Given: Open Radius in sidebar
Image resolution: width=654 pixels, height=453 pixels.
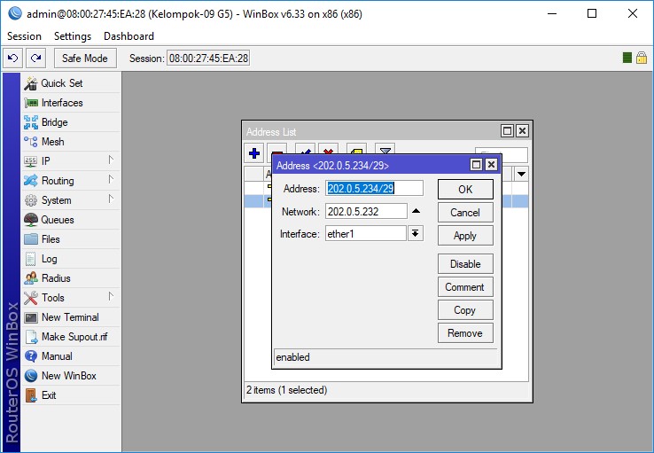Looking at the screenshot, I should pyautogui.click(x=71, y=278).
